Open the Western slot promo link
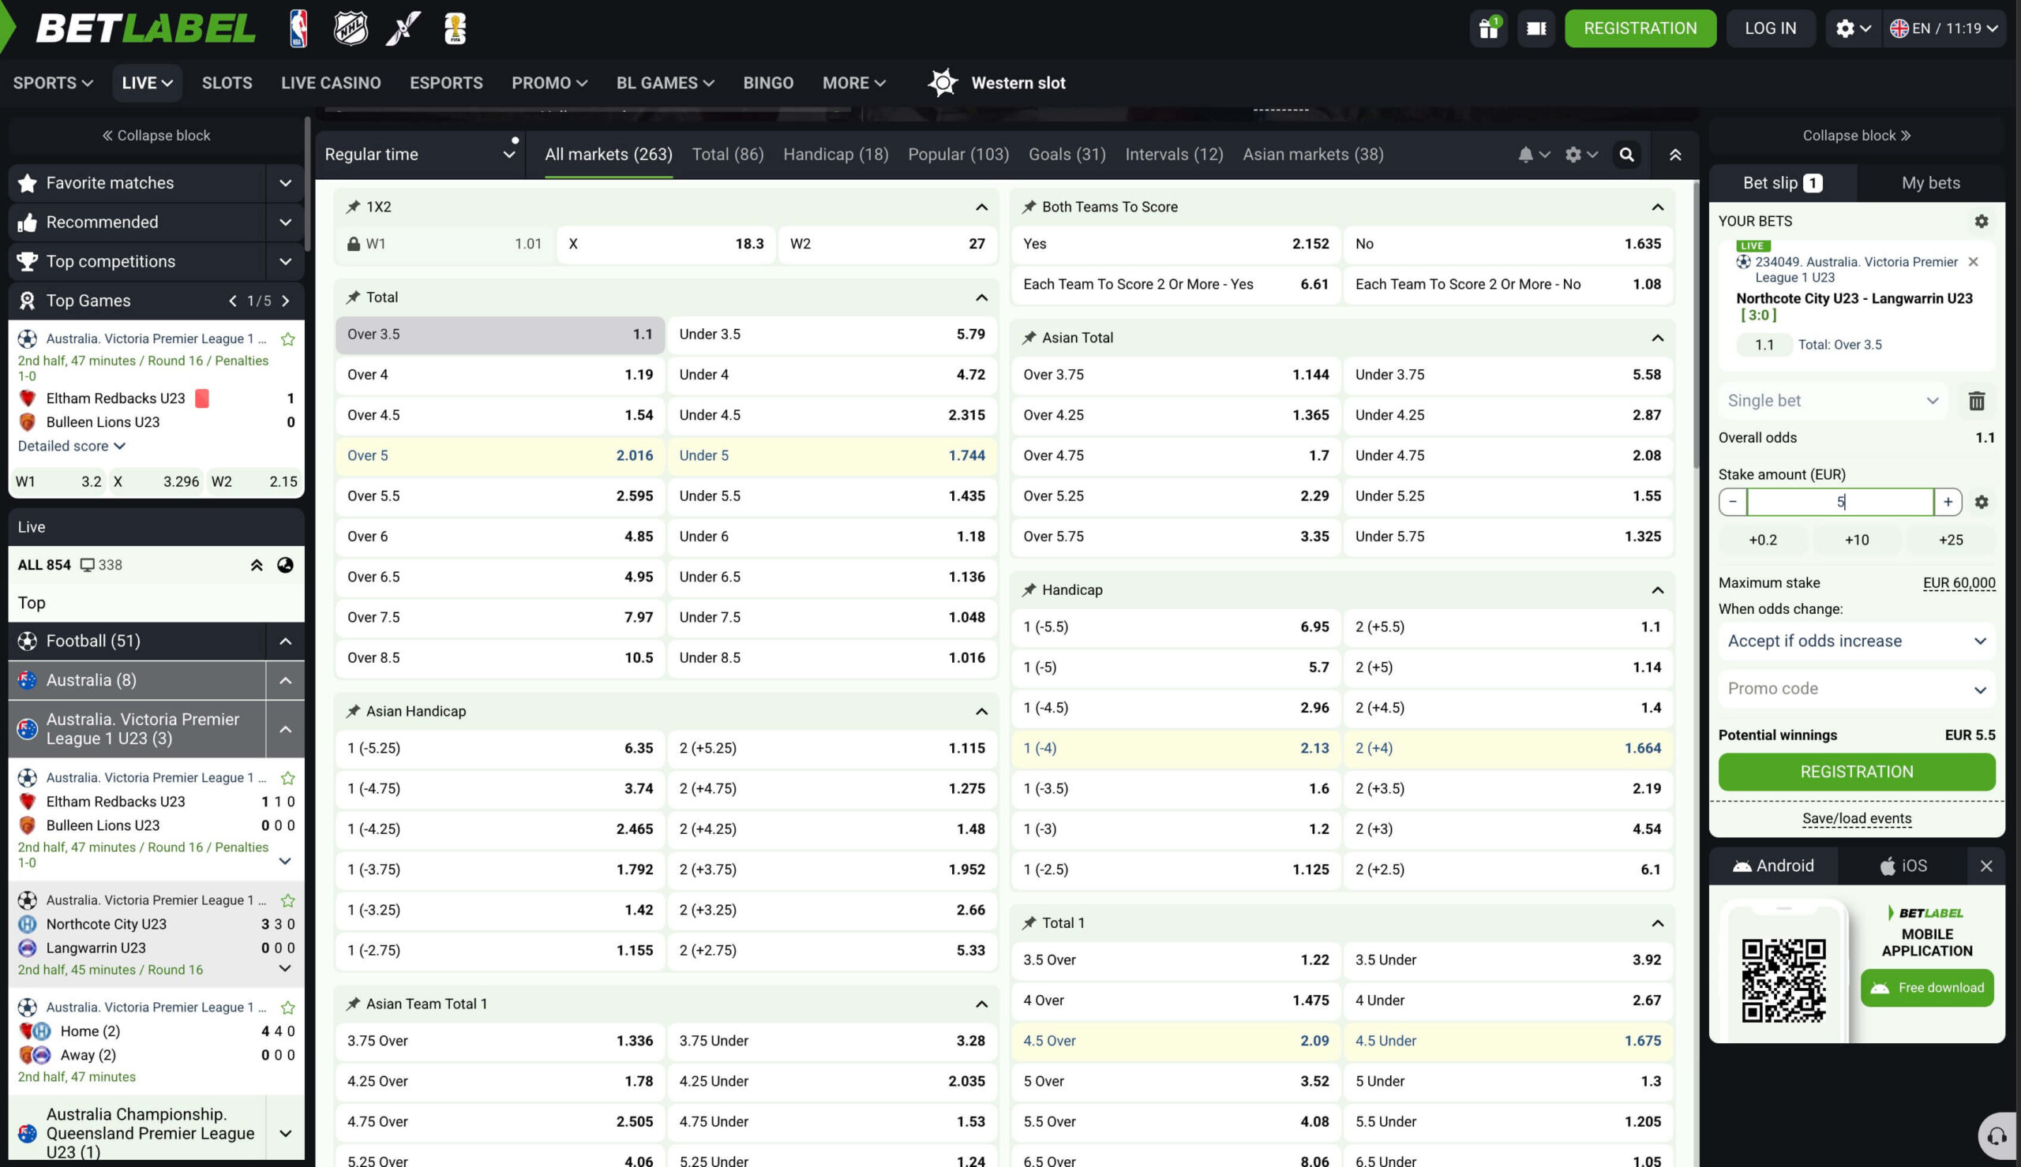2021x1167 pixels. (996, 84)
